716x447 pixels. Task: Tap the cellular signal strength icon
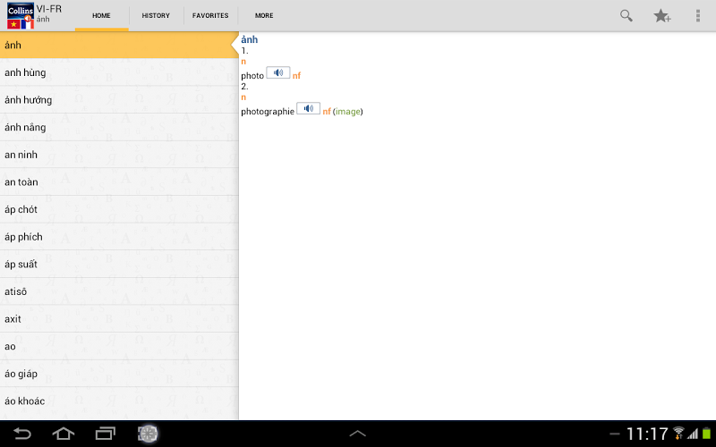(x=693, y=434)
